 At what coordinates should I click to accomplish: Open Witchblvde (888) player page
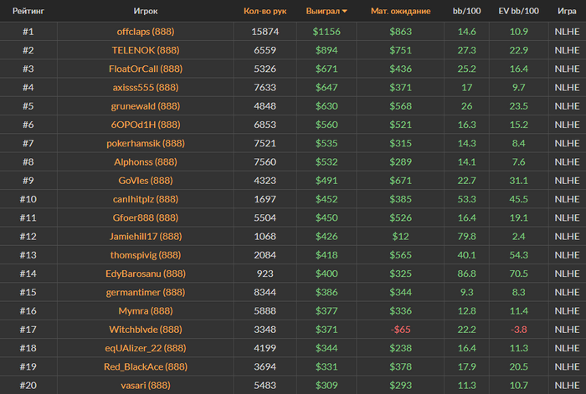click(x=146, y=330)
